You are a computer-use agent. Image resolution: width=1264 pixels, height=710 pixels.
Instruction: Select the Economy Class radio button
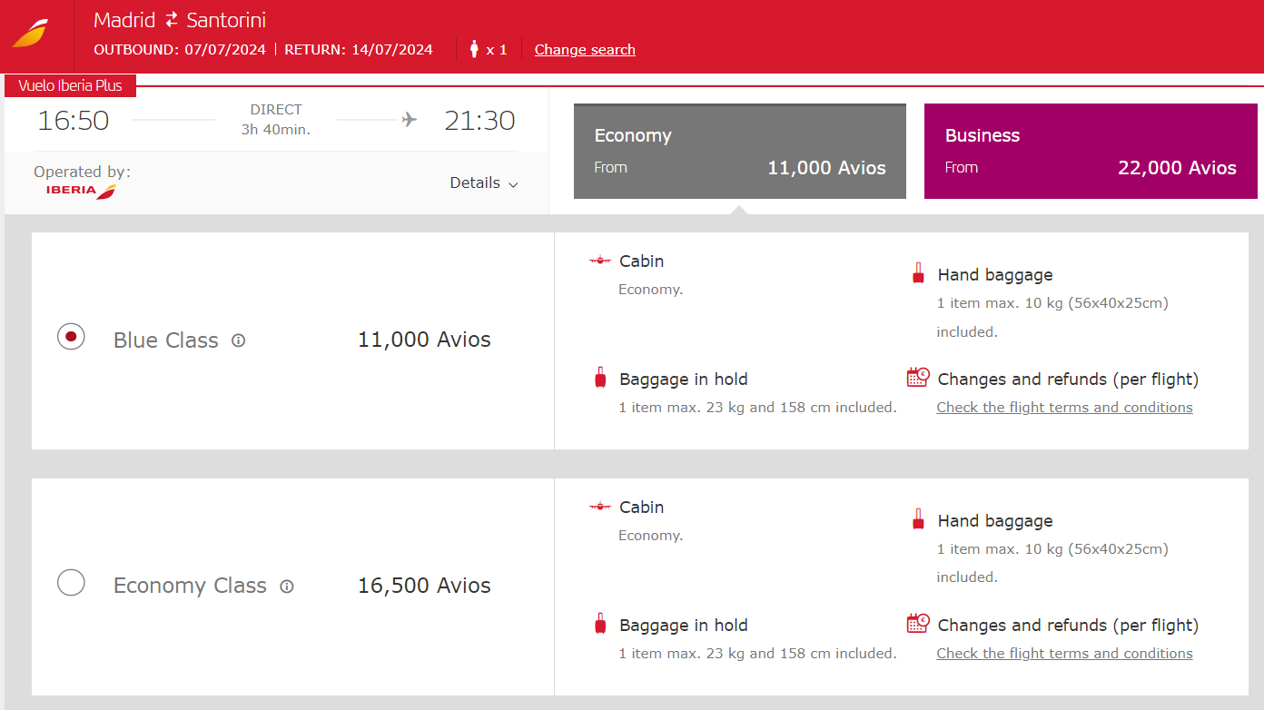(71, 582)
